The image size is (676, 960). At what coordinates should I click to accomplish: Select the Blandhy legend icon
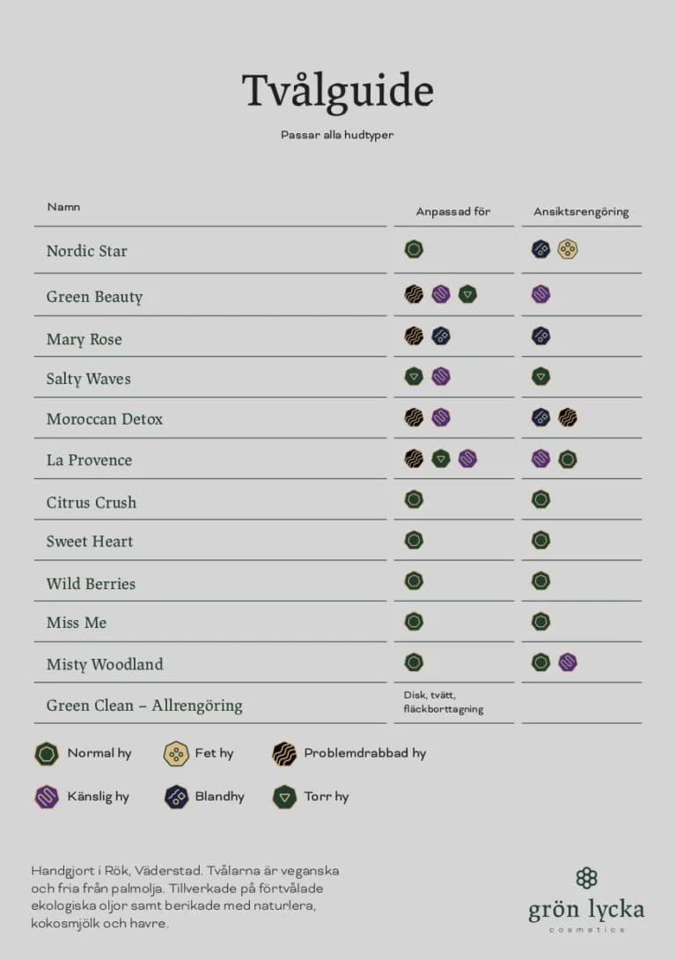(176, 796)
